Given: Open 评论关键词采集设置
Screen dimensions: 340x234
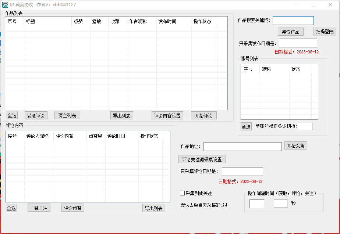Looking at the screenshot, I should point(202,159).
